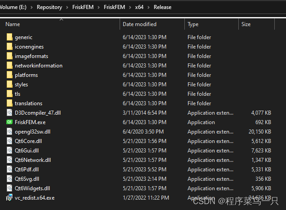Sort by Date modified column header
The image size is (286, 210).
click(139, 24)
